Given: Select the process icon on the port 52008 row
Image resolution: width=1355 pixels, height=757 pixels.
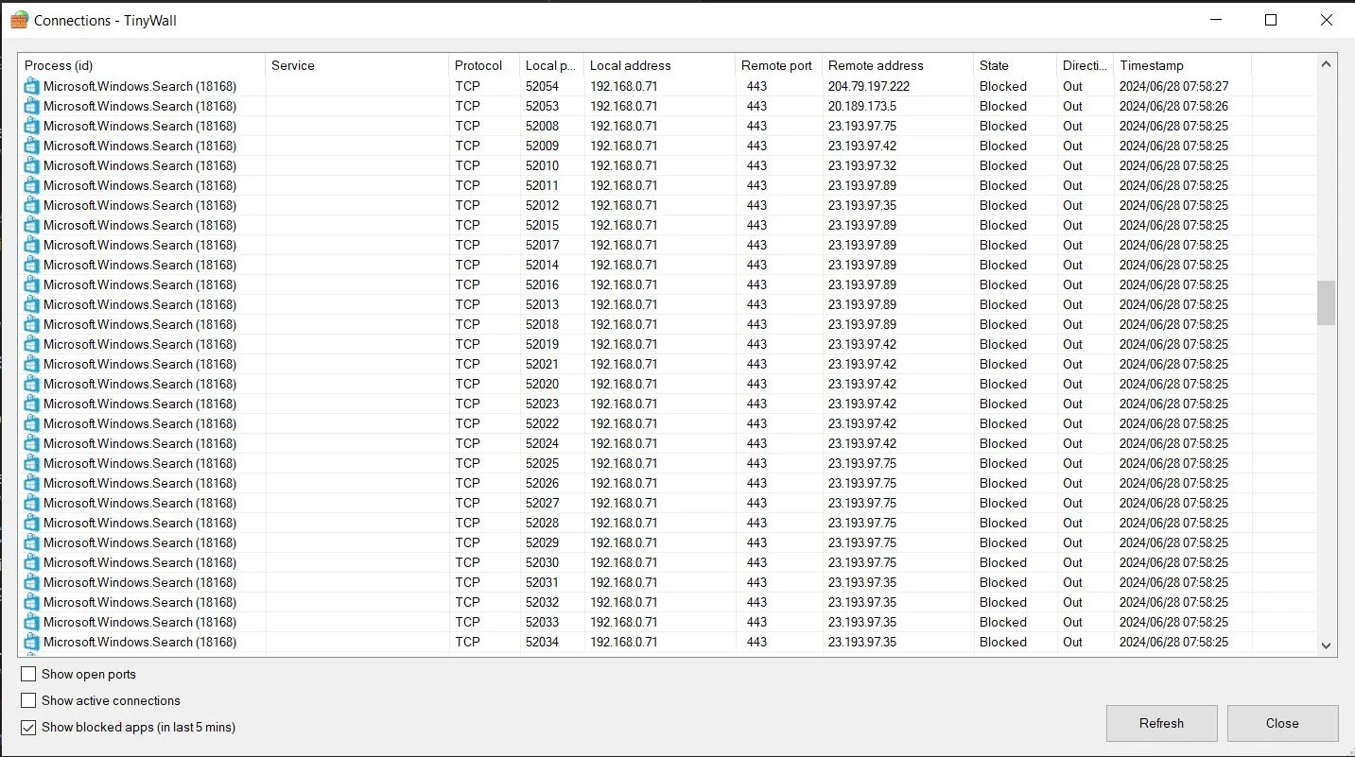Looking at the screenshot, I should click(32, 126).
